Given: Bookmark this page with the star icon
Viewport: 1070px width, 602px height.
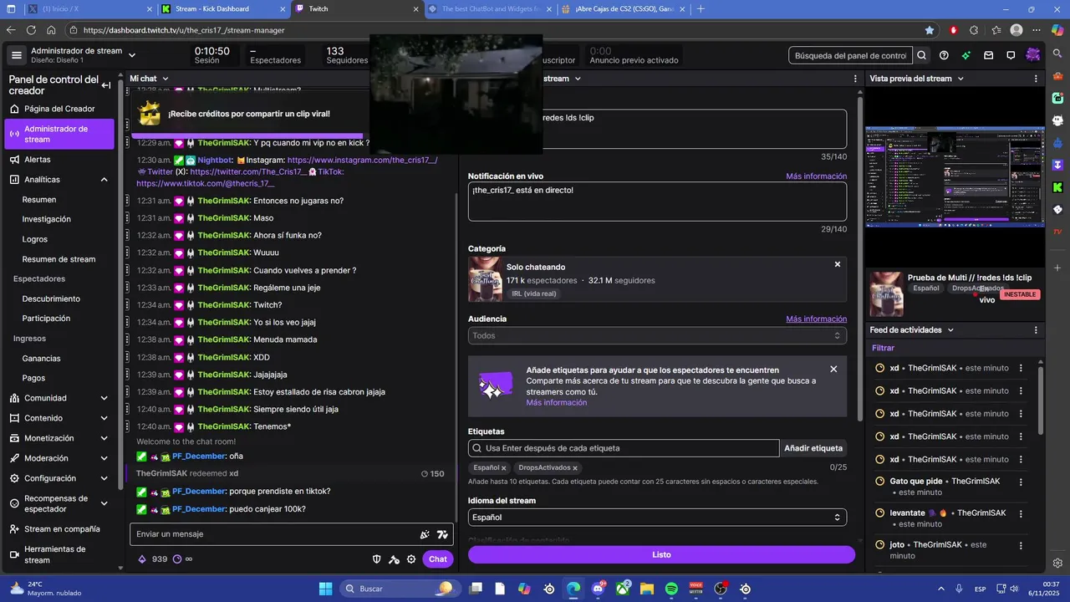Looking at the screenshot, I should point(930,30).
